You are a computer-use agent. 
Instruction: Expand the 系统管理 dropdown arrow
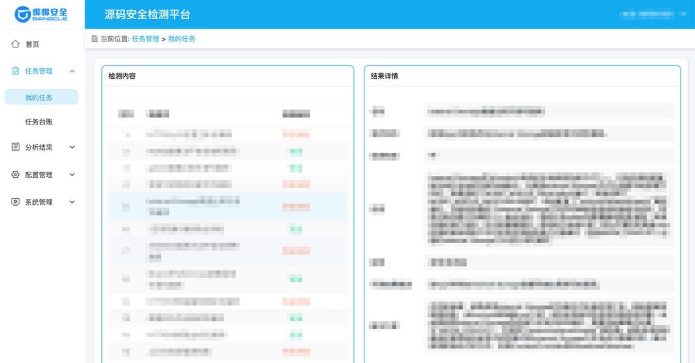(x=72, y=203)
